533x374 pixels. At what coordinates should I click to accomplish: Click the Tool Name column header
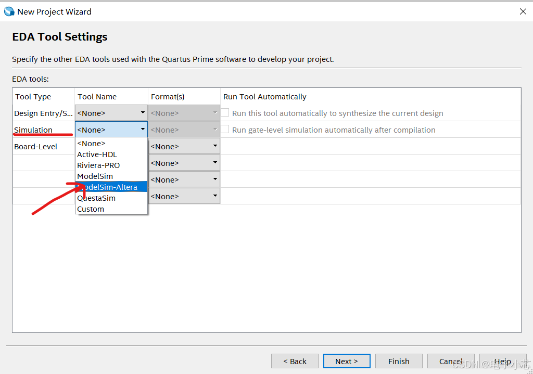point(97,97)
